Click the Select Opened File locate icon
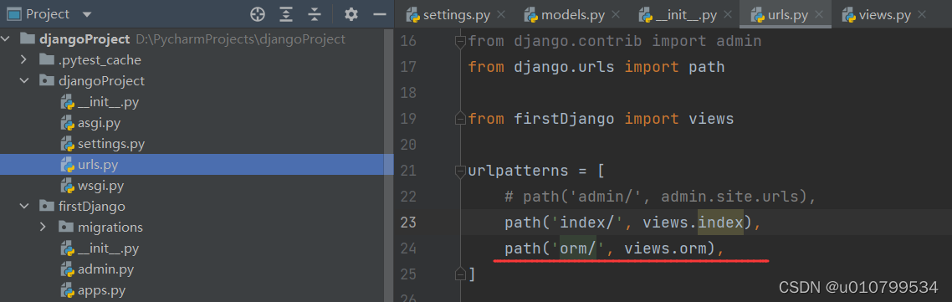 click(258, 14)
